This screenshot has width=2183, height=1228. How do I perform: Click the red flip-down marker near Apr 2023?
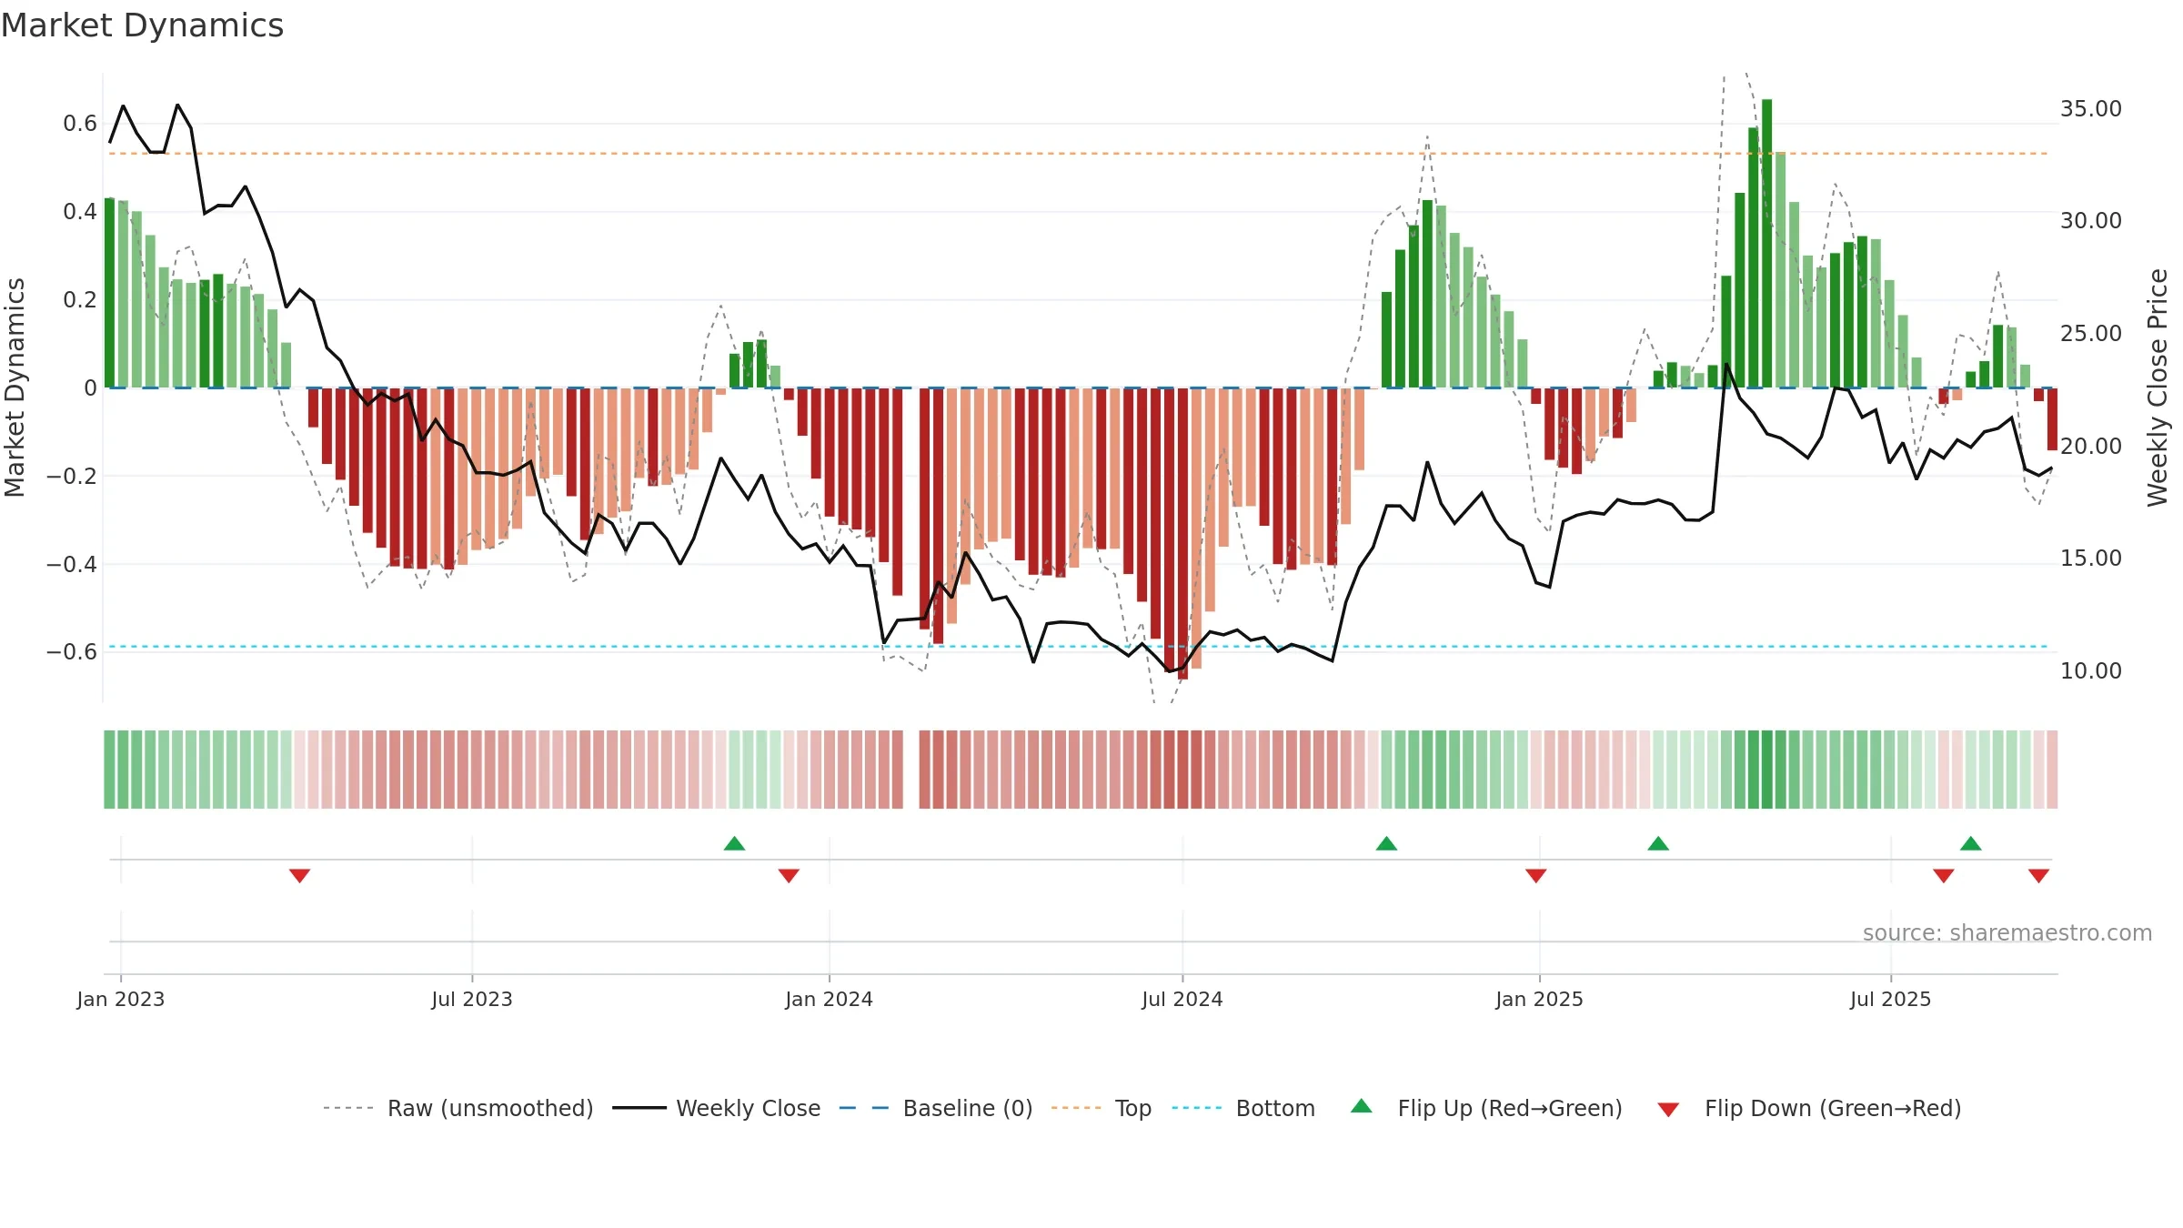(300, 875)
